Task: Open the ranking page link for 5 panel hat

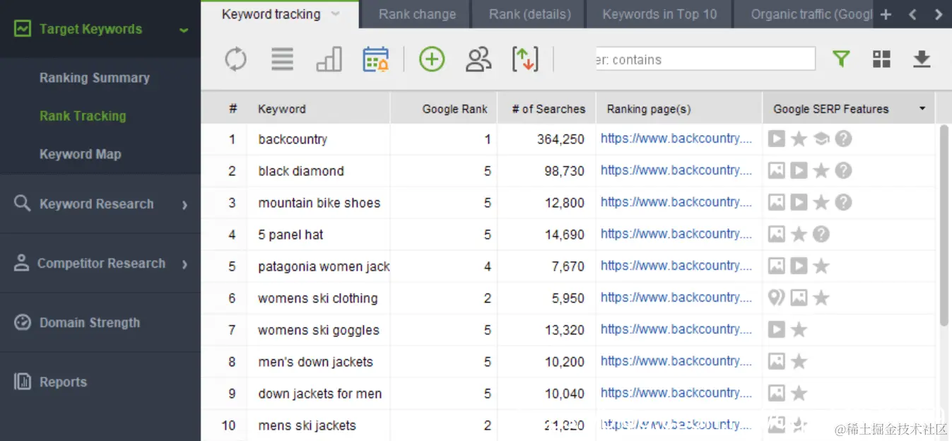Action: point(676,234)
